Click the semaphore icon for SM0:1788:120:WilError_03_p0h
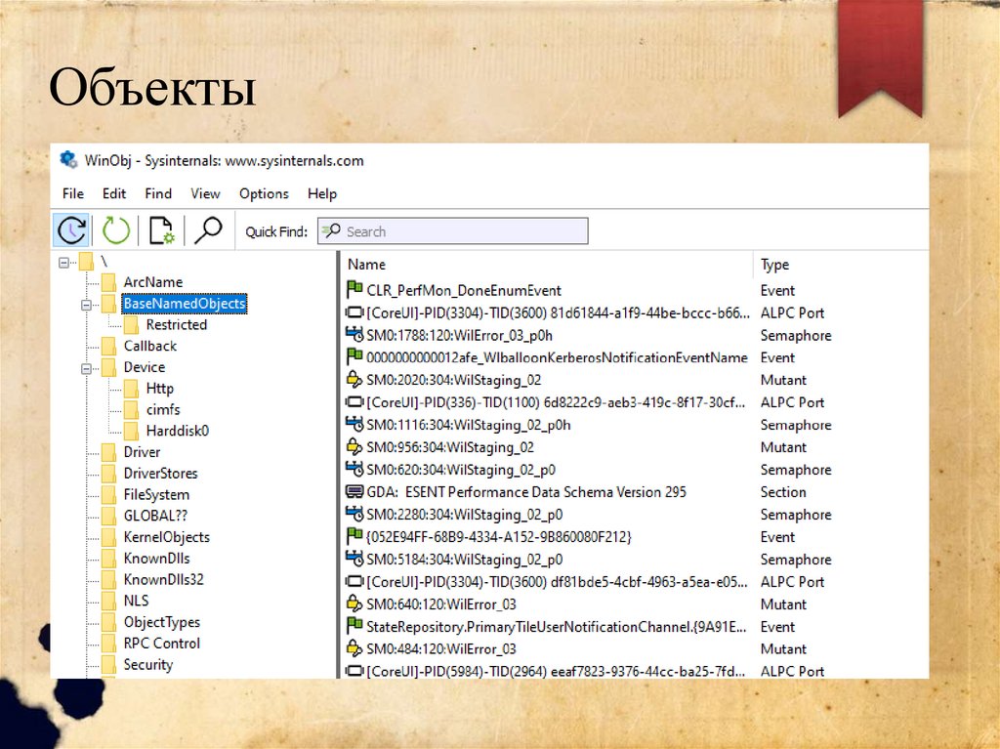This screenshot has width=1000, height=749. point(355,335)
